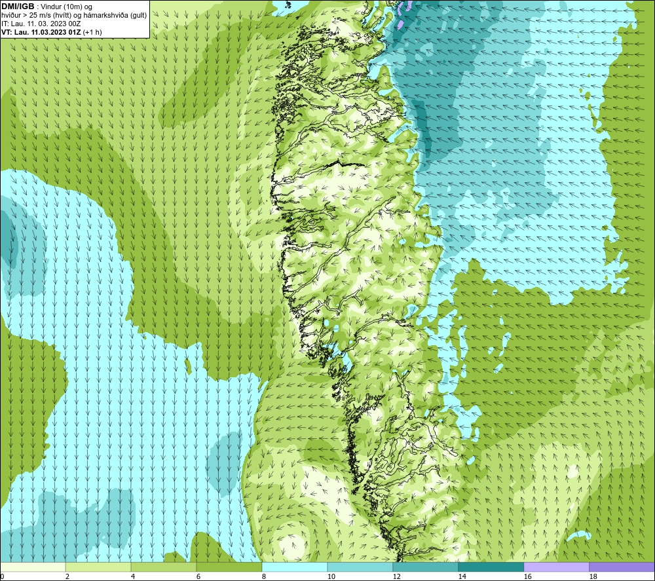Screen dimensions: 655x581
Task: Click the purple legend swatch above 18 m/s
Action: point(622,567)
